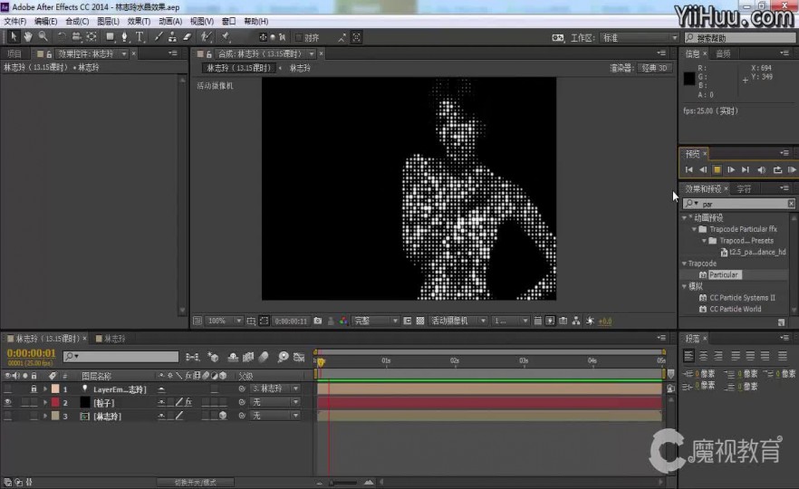This screenshot has width=799, height=489.
Task: Open resolution 完整 dropdown
Action: point(376,321)
